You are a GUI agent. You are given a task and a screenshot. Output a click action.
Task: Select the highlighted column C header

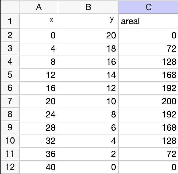(x=148, y=7)
